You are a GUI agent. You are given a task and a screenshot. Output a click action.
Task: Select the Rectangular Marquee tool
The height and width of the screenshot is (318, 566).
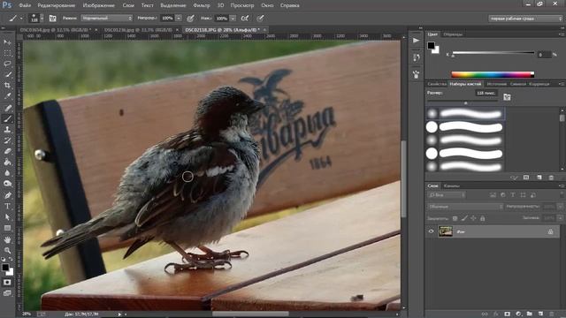pyautogui.click(x=7, y=53)
